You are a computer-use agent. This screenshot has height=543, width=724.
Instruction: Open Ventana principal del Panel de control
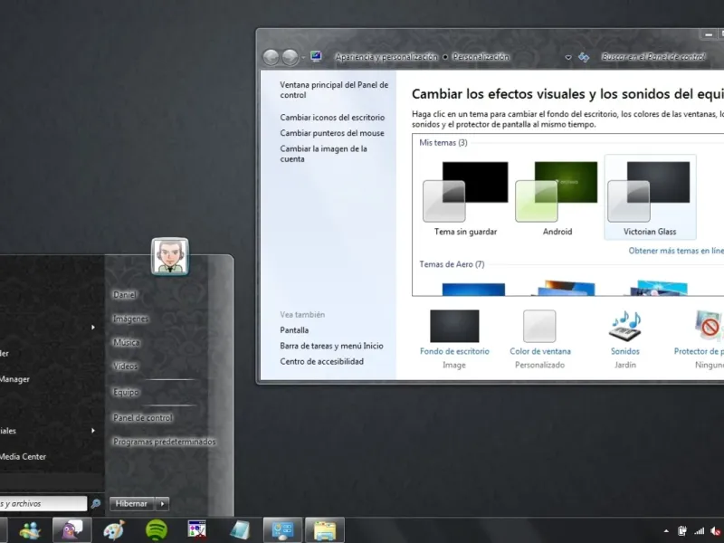334,90
